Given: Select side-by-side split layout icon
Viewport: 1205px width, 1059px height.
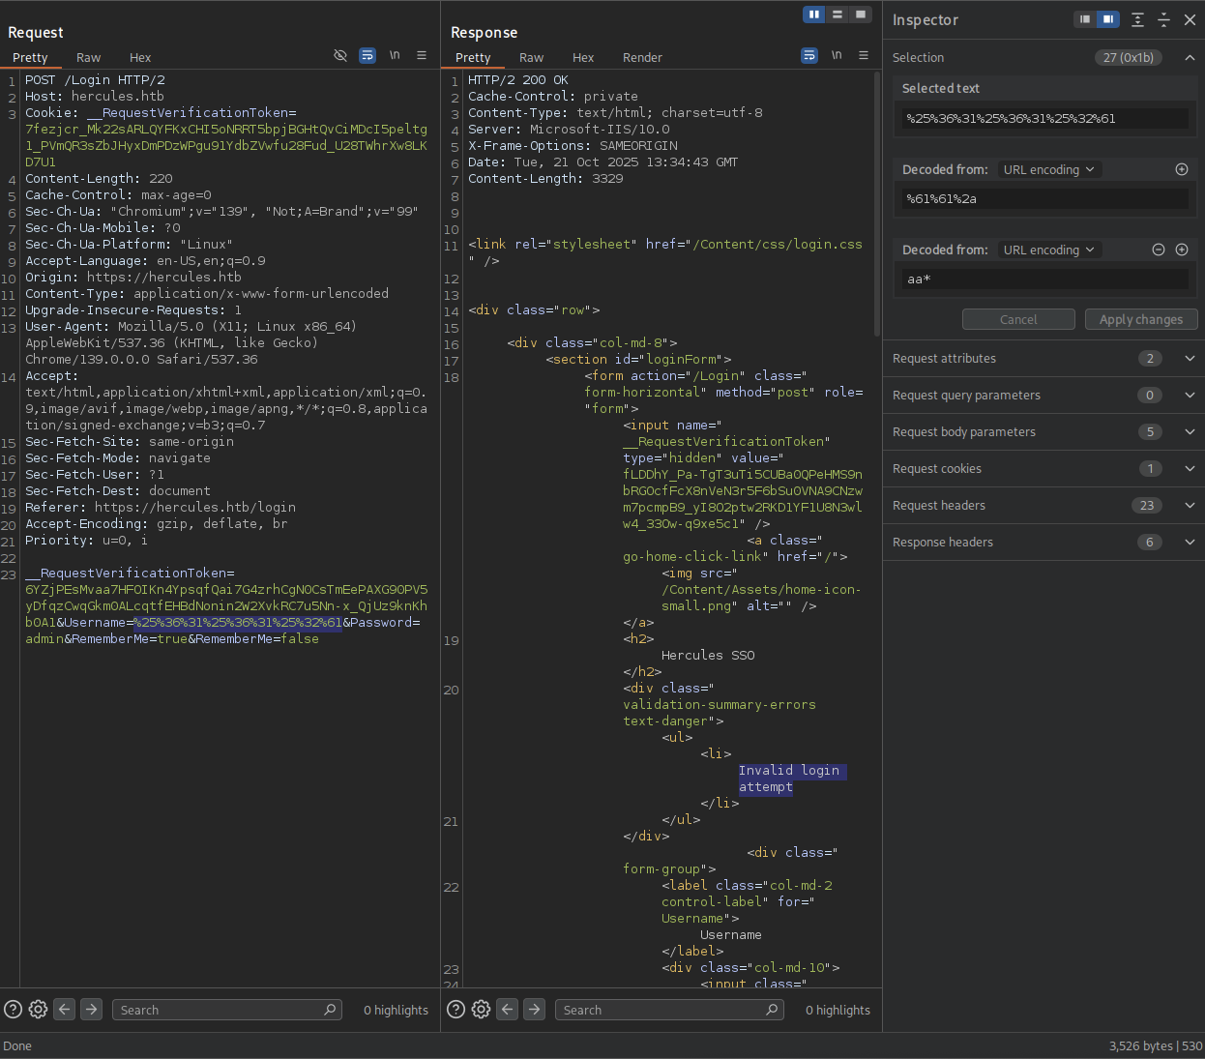Looking at the screenshot, I should (x=814, y=15).
